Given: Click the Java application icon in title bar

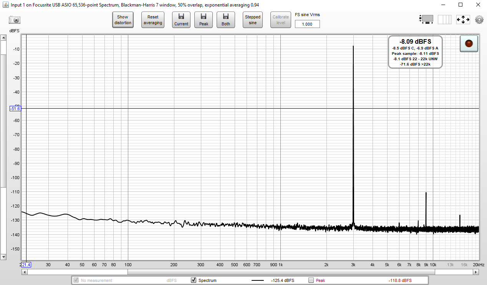Looking at the screenshot, I should click(5, 5).
